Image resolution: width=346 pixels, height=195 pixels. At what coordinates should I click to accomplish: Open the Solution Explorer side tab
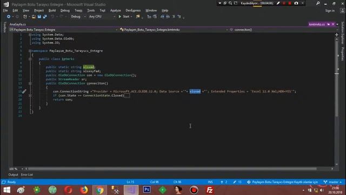tap(342, 32)
